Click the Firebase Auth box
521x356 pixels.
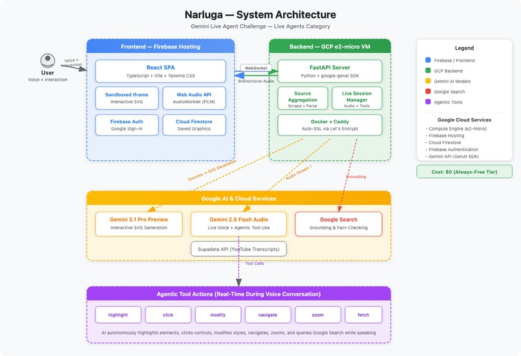tap(127, 125)
